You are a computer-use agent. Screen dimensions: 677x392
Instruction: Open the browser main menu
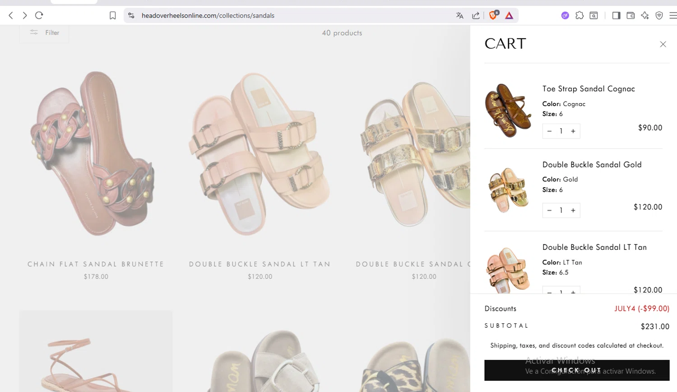pyautogui.click(x=673, y=15)
